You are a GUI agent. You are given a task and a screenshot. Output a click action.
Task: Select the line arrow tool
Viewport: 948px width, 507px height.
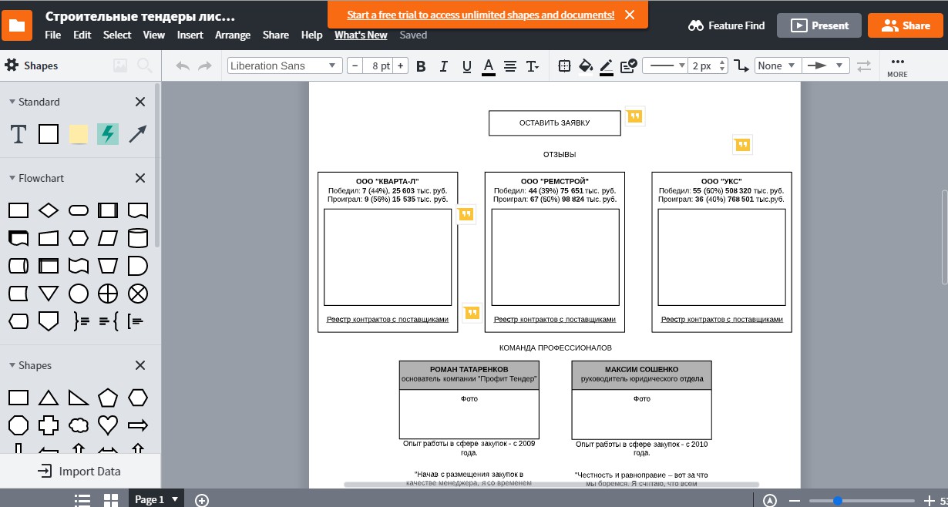pos(138,135)
